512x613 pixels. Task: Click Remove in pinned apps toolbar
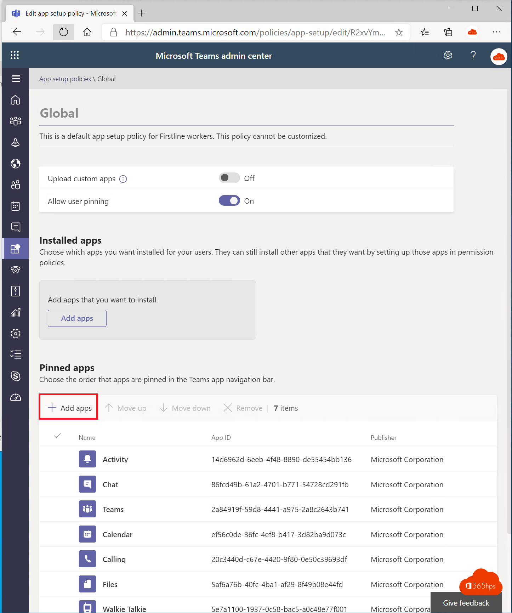(243, 408)
